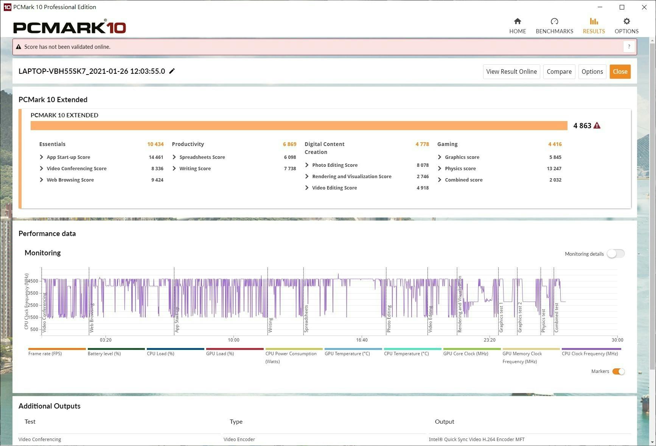This screenshot has height=446, width=656.
Task: Click the Spreadsheets marker on the chart
Action: coord(306,319)
